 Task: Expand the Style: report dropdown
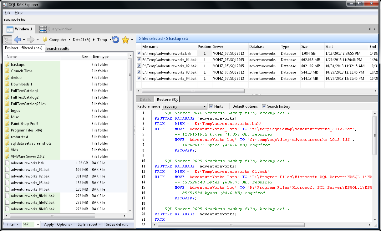pos(89,224)
